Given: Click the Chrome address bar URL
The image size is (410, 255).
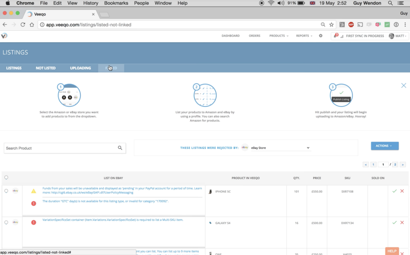Looking at the screenshot, I should coord(89,25).
